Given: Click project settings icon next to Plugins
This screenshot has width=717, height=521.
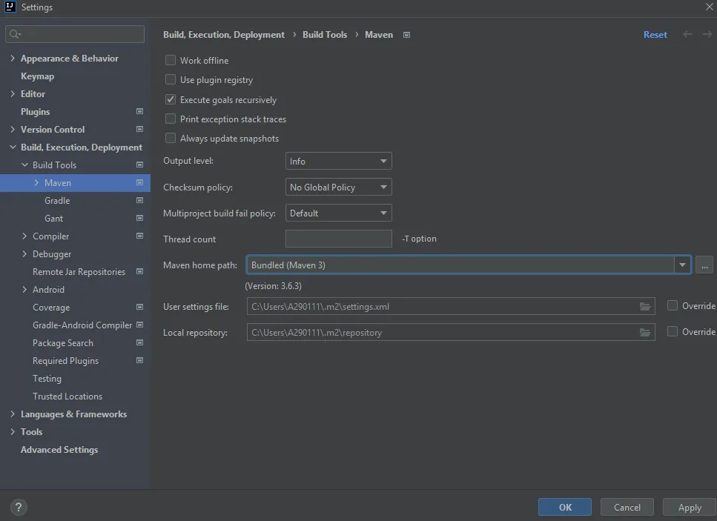Looking at the screenshot, I should coord(140,111).
